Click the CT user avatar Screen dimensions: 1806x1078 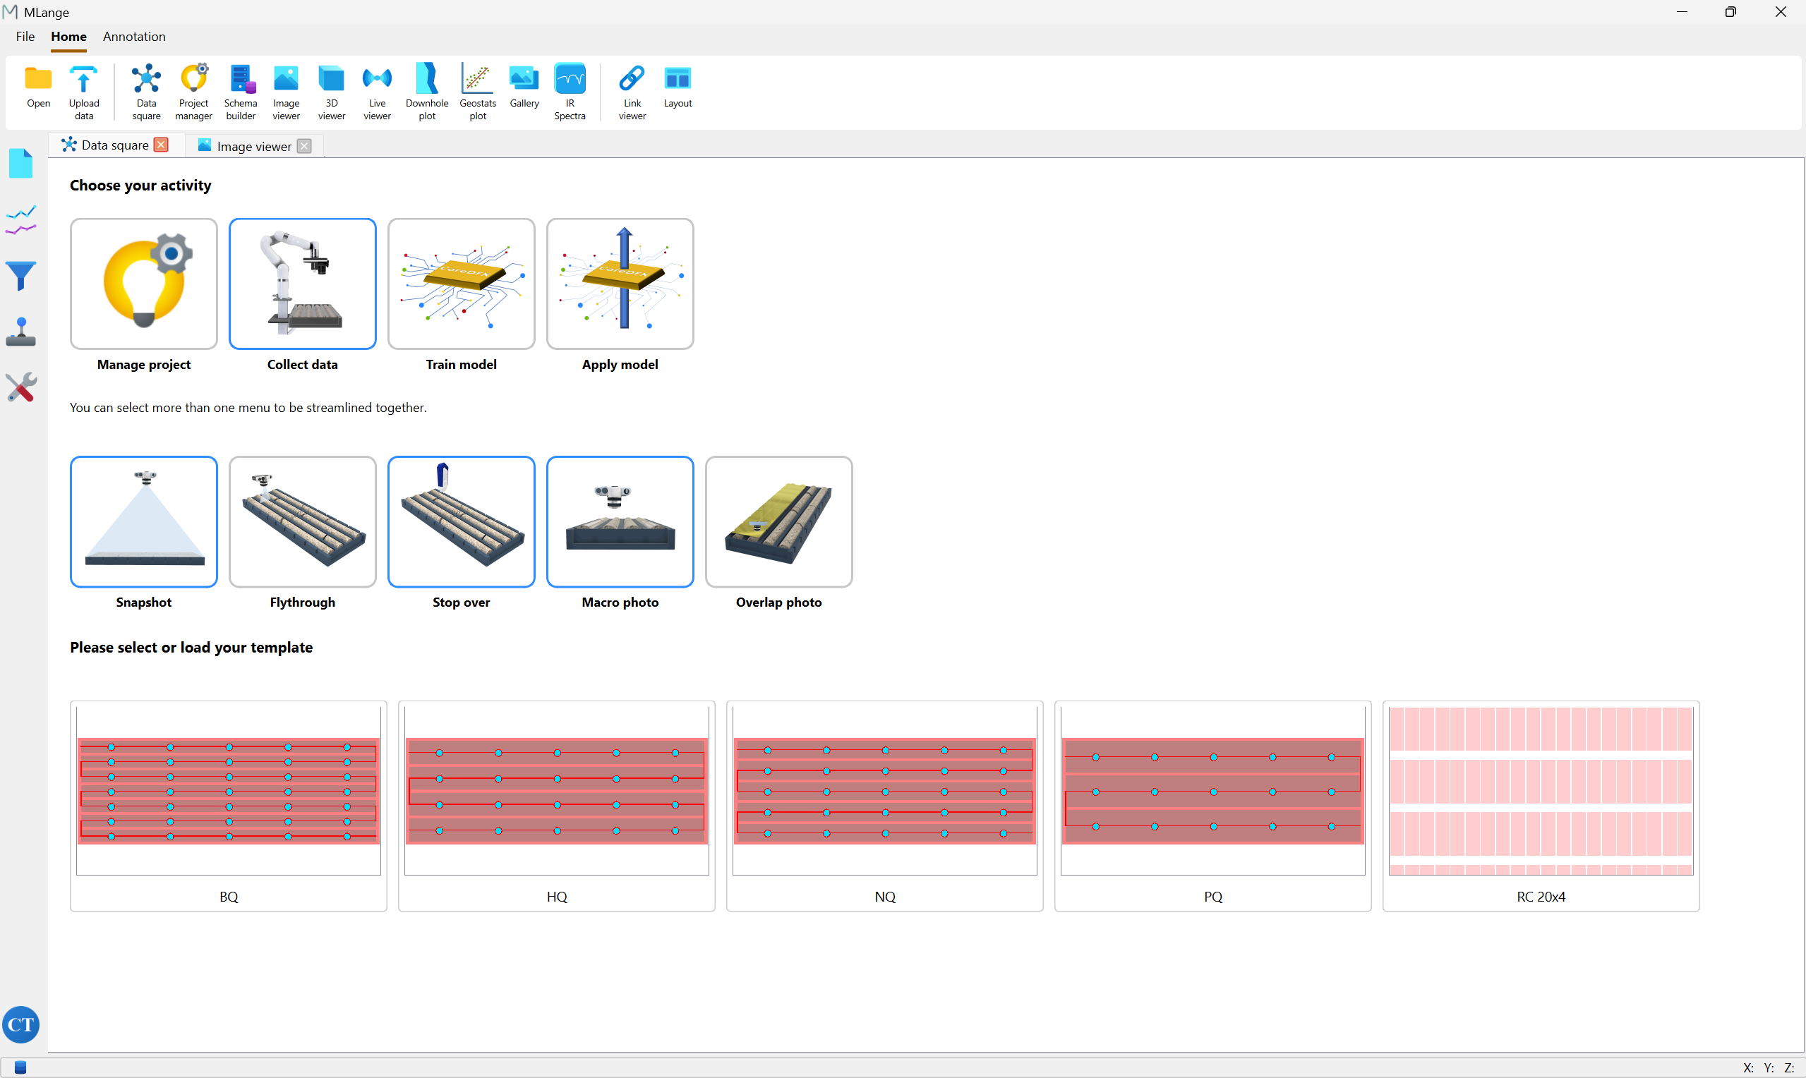coord(21,1024)
